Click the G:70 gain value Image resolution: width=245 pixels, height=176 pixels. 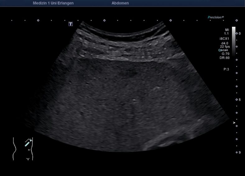pos(225,54)
